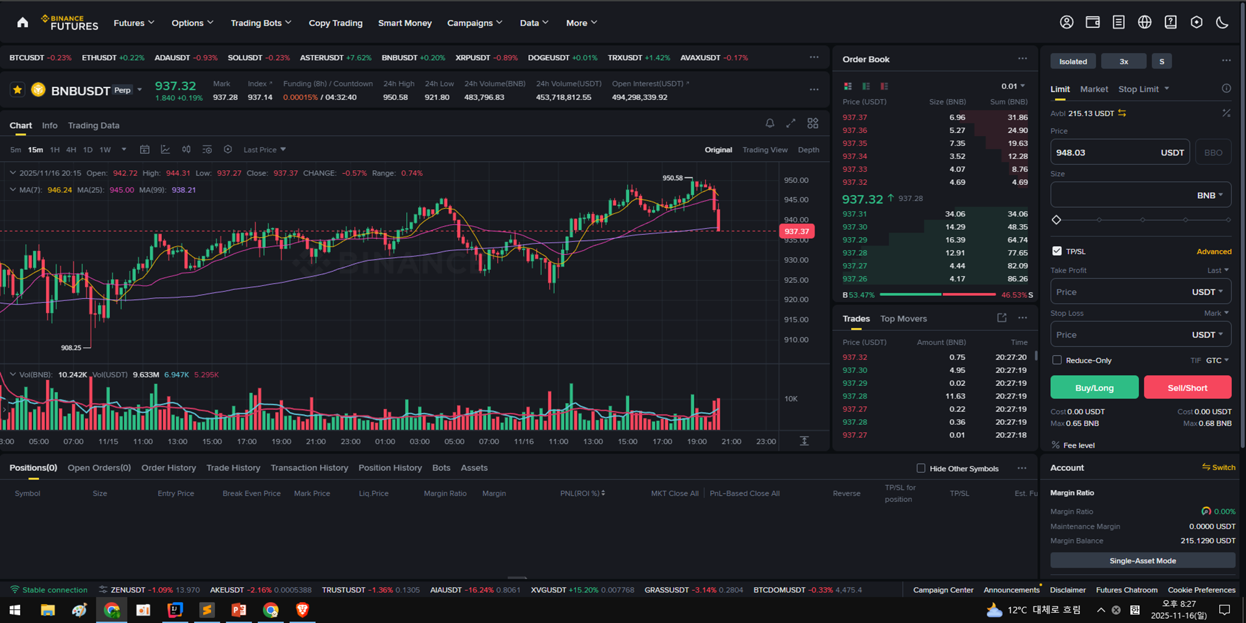Screen dimensions: 1246x623
Task: Open the Open Orders(0) tab
Action: click(x=99, y=467)
